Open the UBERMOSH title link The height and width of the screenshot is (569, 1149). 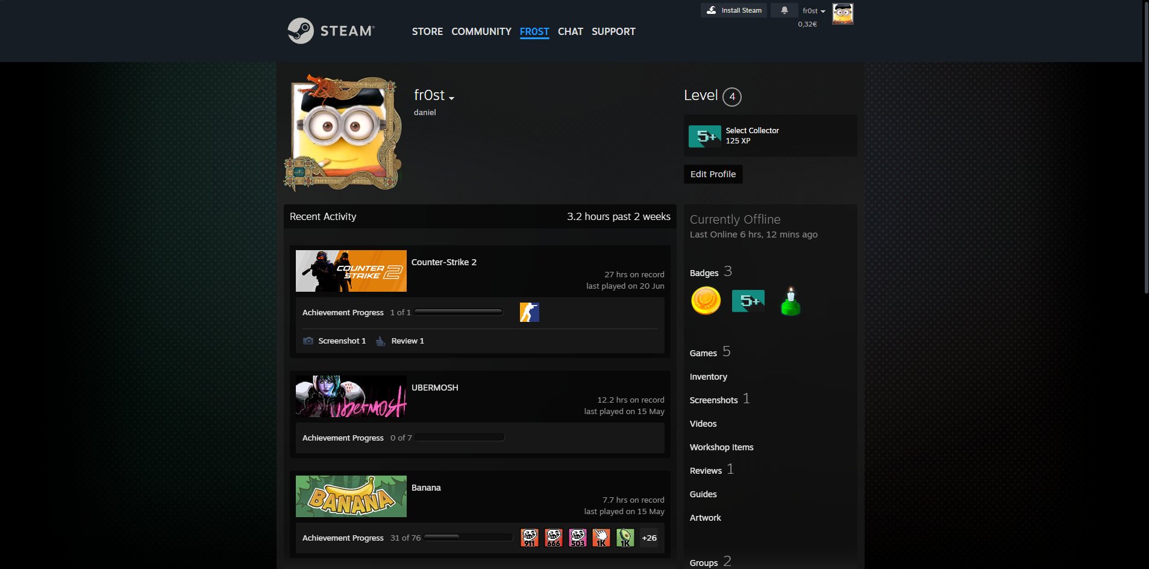(435, 388)
